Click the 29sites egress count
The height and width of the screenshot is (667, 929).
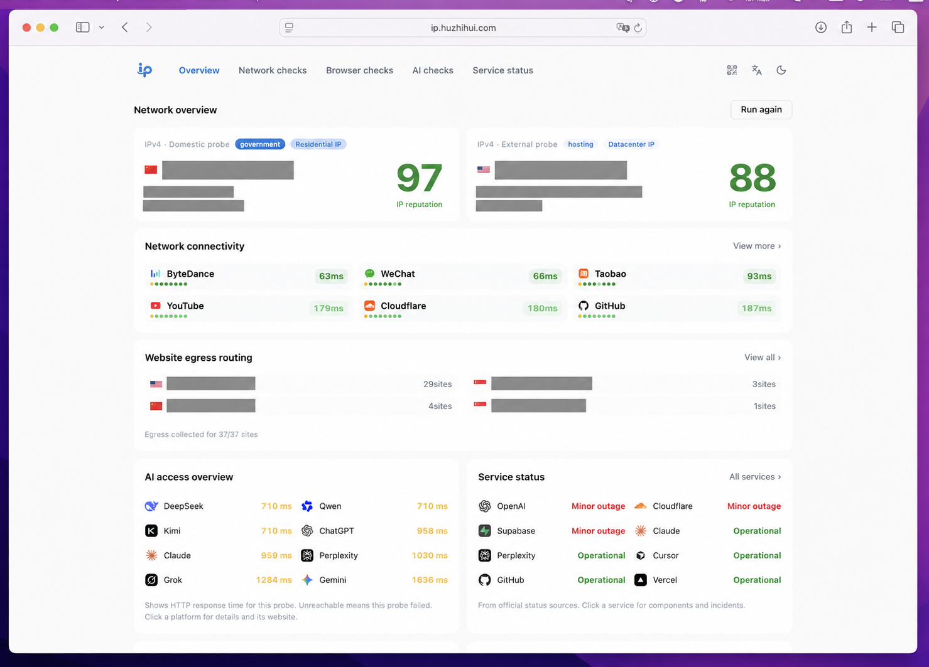[437, 384]
